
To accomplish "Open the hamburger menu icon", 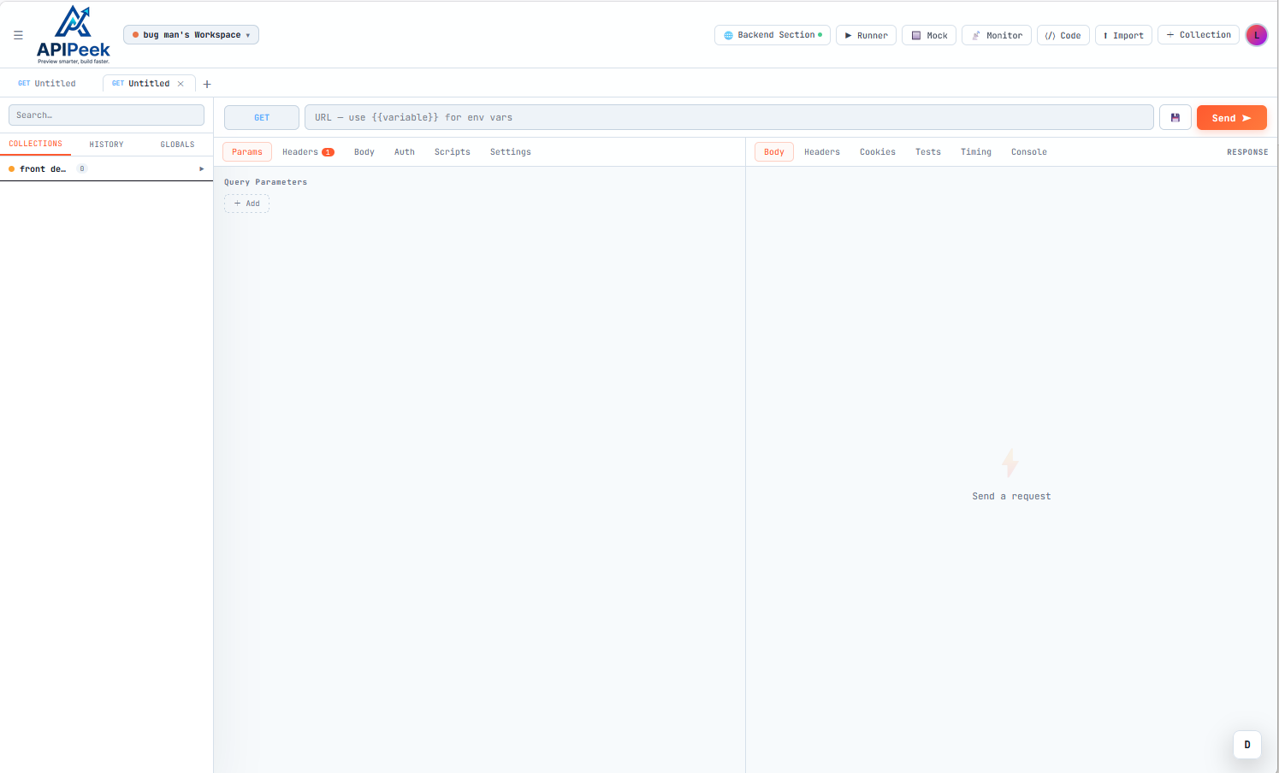I will [x=18, y=35].
